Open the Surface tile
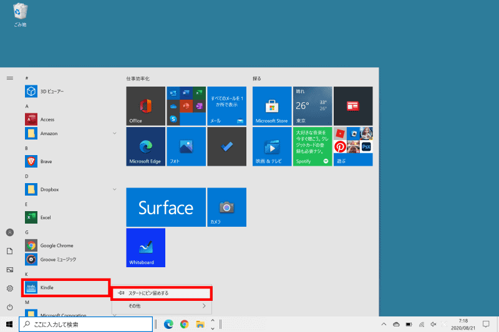The height and width of the screenshot is (332, 499). click(x=166, y=207)
